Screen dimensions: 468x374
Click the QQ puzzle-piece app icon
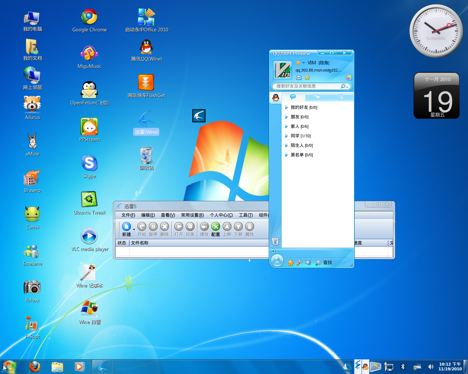tap(291, 263)
